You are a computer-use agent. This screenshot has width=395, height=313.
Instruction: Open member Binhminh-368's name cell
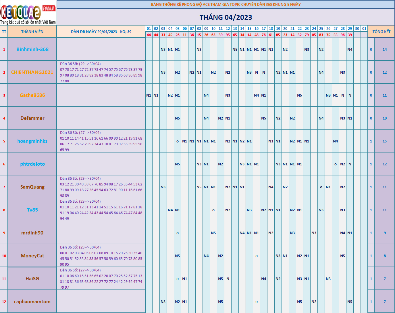click(32, 49)
